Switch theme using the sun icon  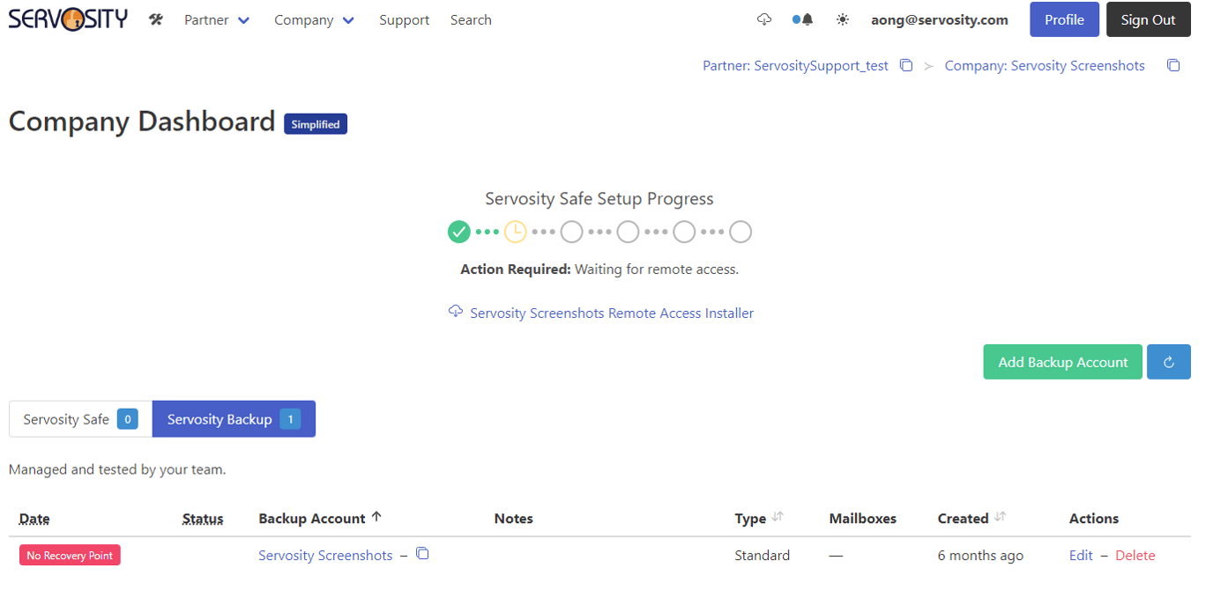pos(842,18)
